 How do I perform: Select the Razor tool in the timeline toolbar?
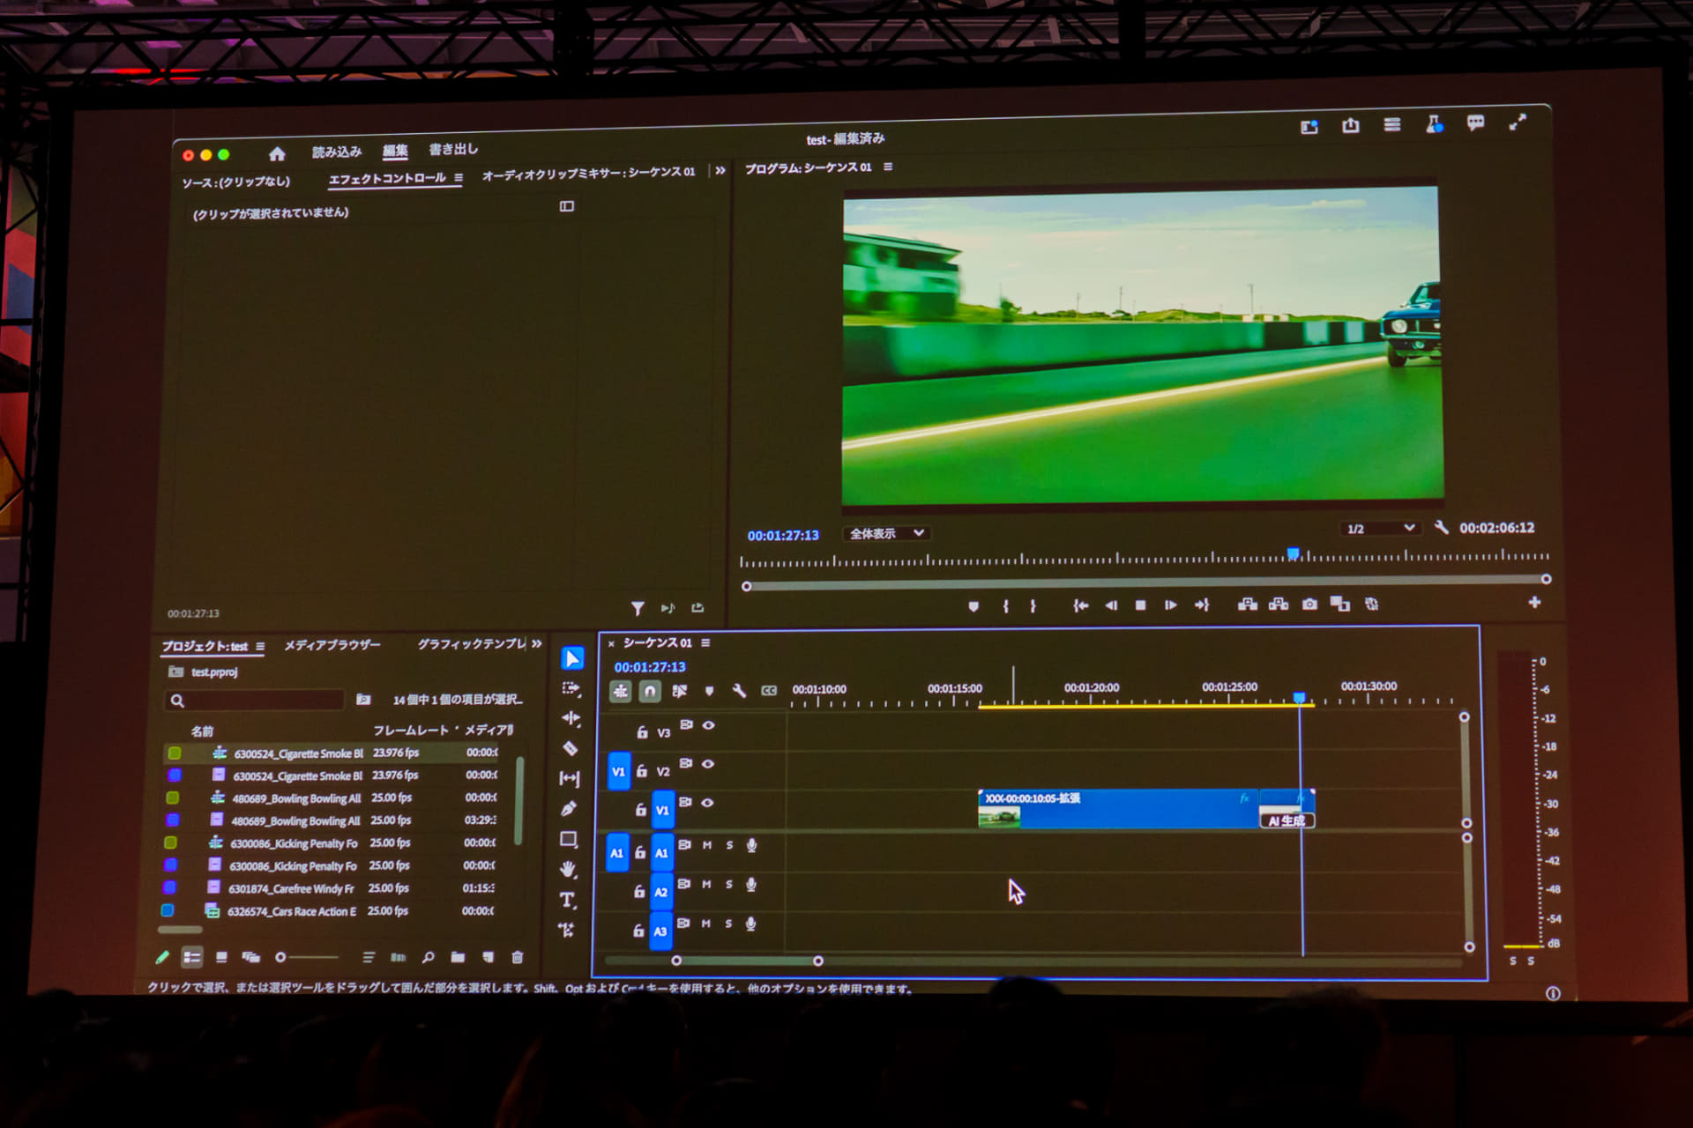(571, 746)
